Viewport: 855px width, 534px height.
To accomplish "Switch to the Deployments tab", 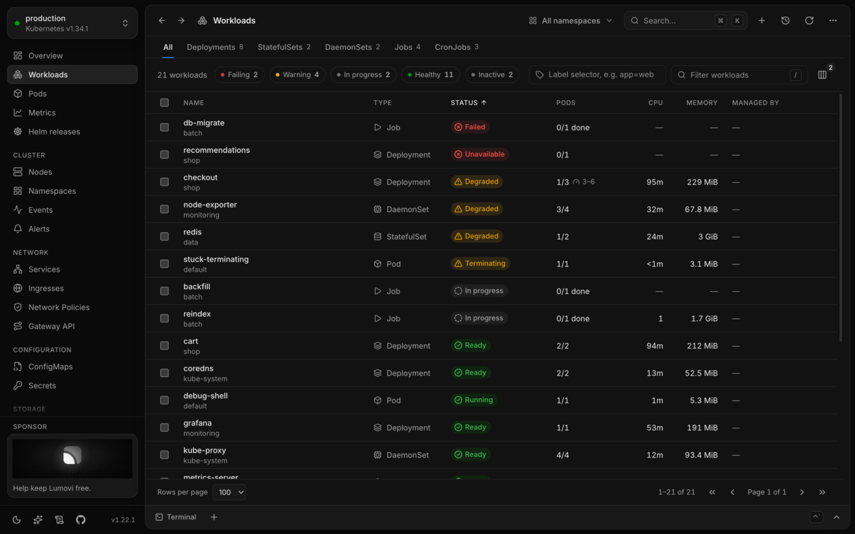I will pyautogui.click(x=215, y=47).
